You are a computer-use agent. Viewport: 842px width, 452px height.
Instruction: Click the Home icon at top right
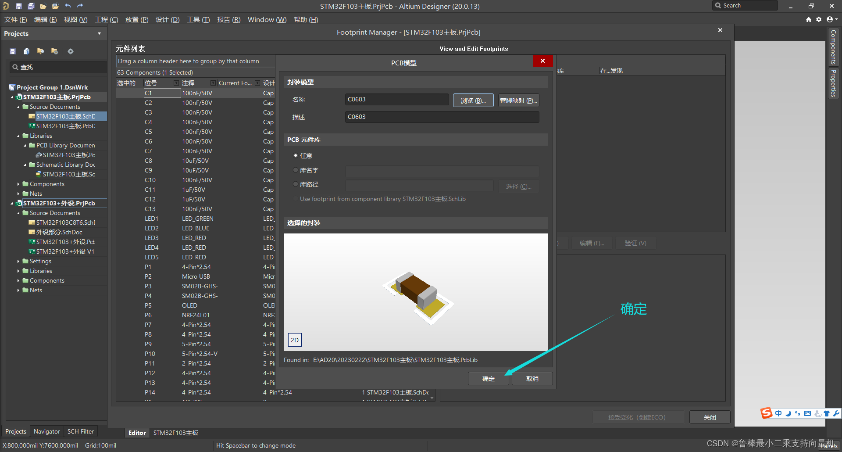(x=809, y=20)
